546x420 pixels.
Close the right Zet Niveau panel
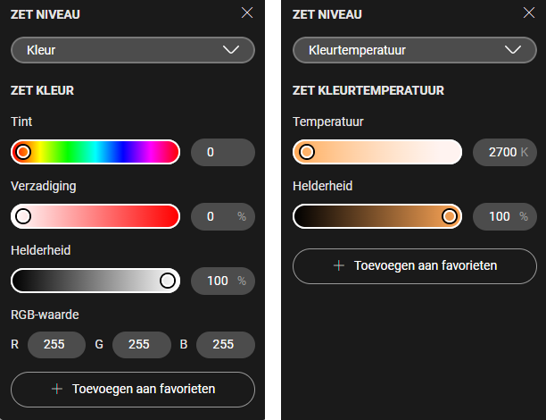(529, 13)
